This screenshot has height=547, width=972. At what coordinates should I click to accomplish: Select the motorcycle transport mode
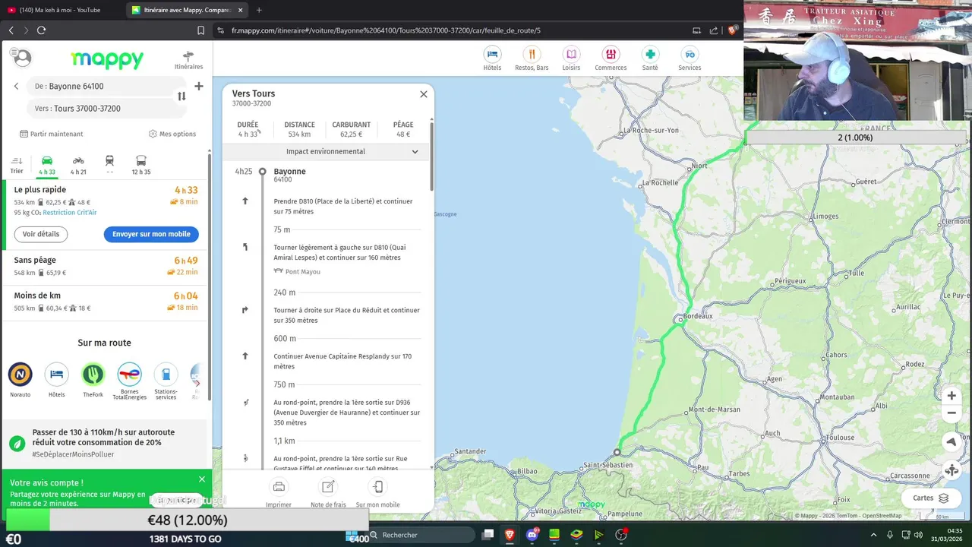click(x=78, y=165)
